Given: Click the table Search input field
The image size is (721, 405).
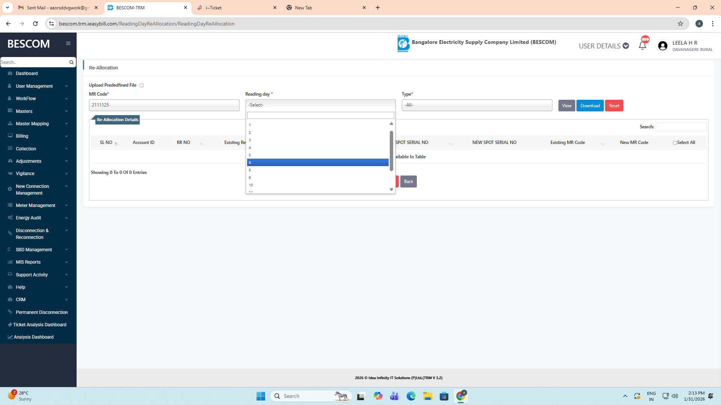Looking at the screenshot, I should (x=680, y=127).
